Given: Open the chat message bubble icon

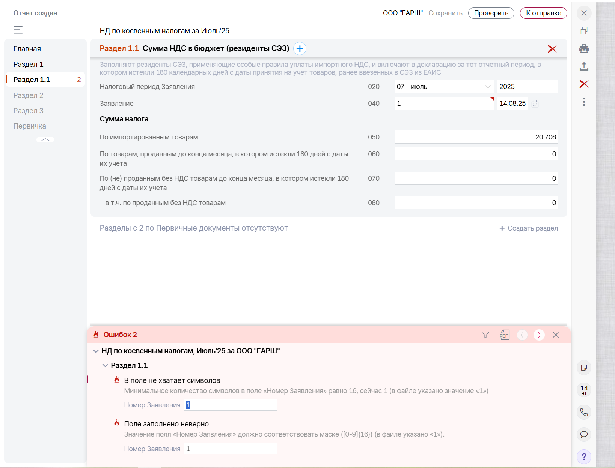Looking at the screenshot, I should point(584,434).
